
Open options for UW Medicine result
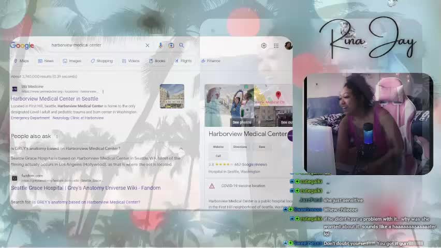pyautogui.click(x=103, y=91)
